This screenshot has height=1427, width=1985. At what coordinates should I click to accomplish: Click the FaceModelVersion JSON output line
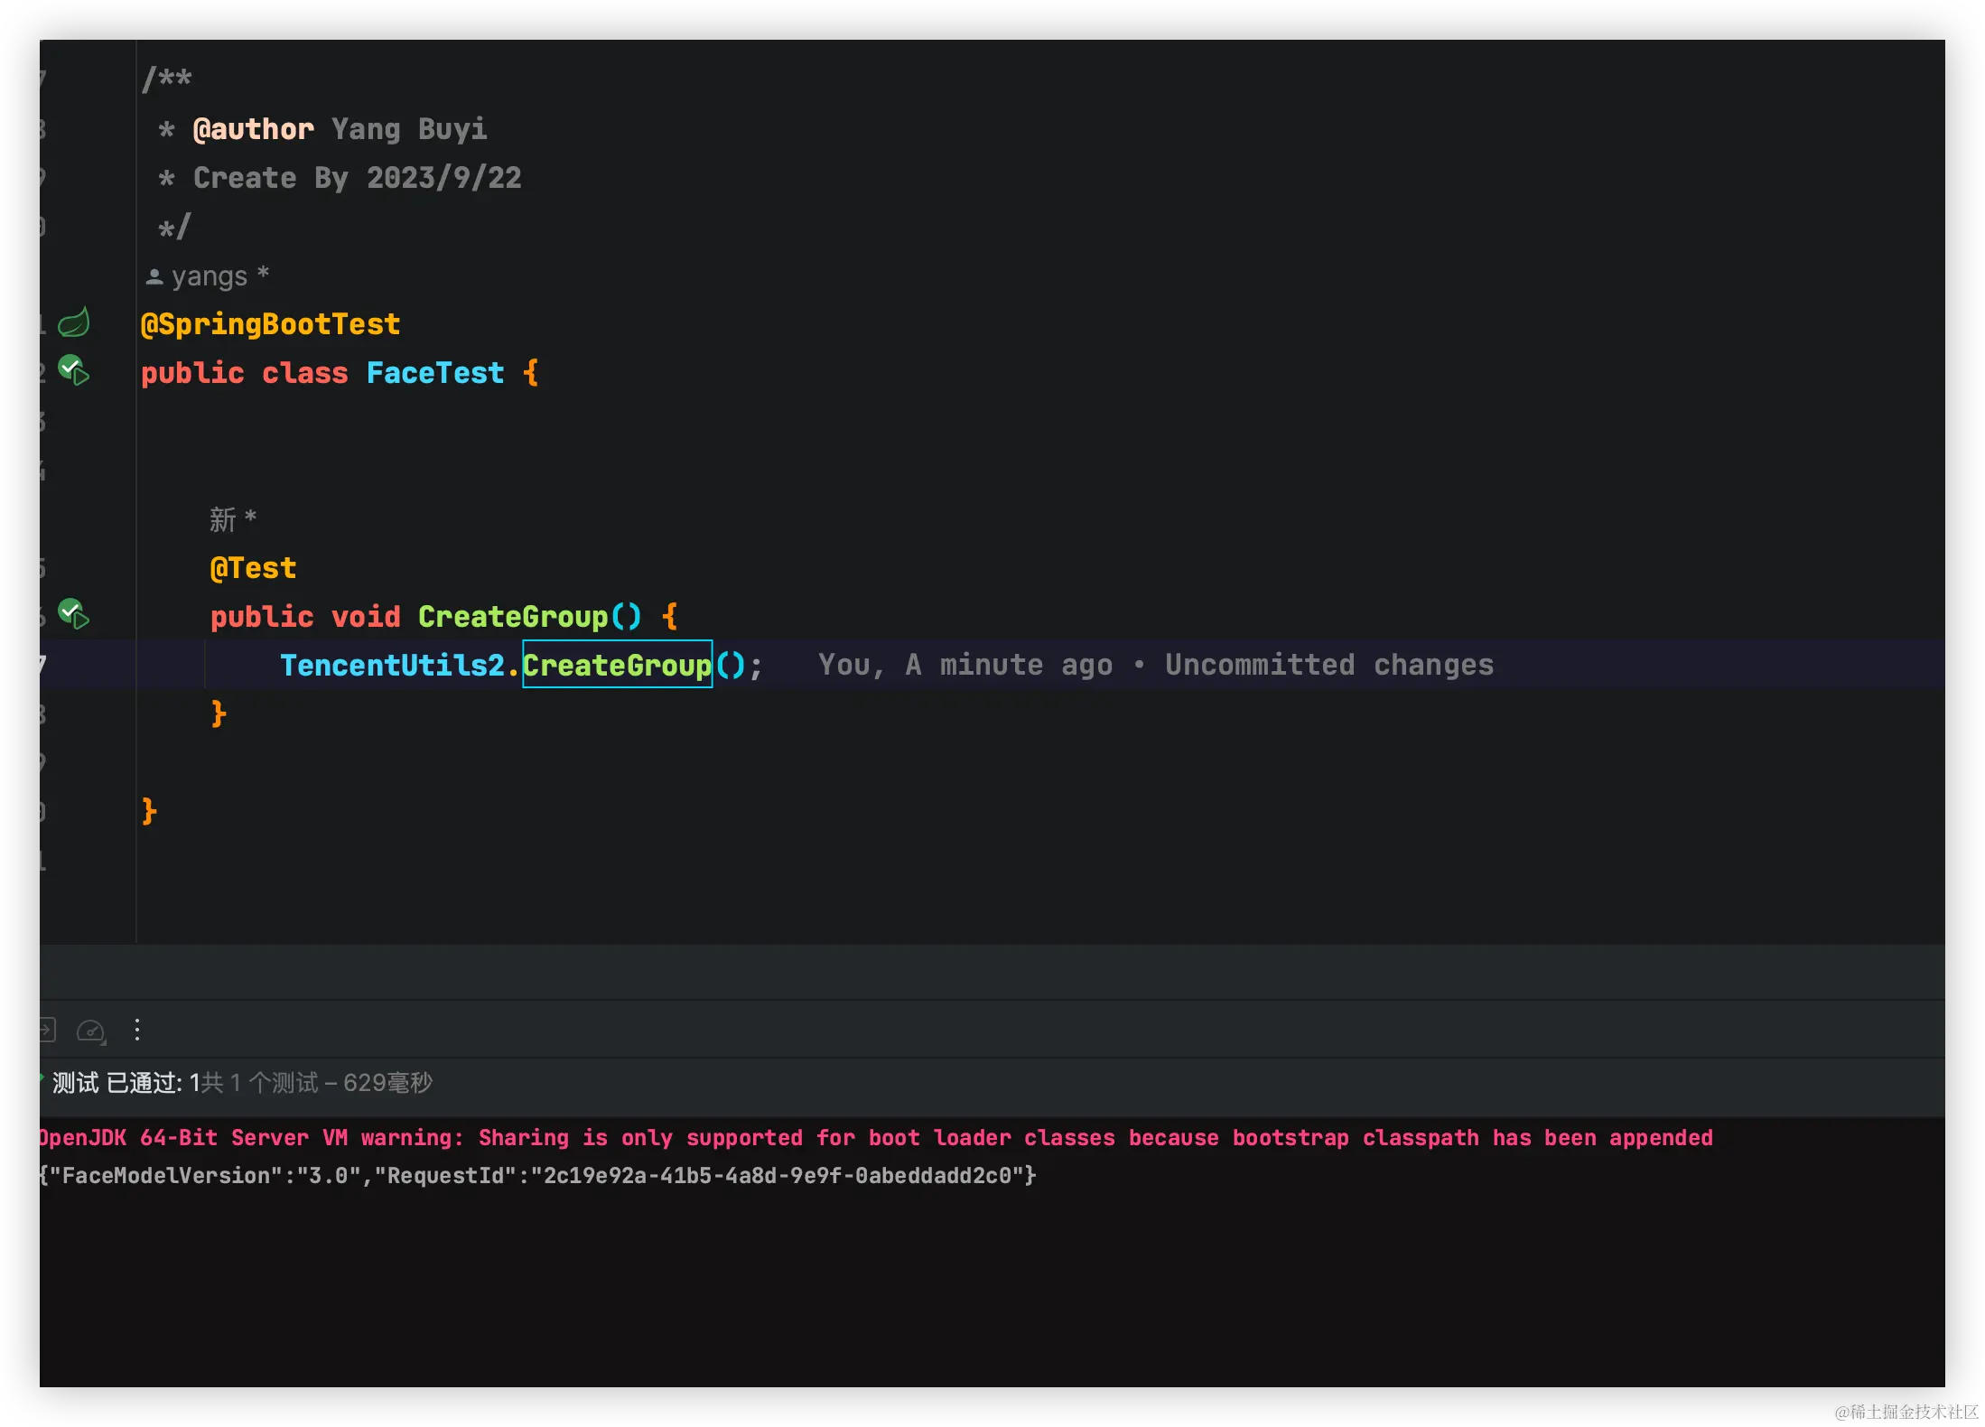[537, 1176]
